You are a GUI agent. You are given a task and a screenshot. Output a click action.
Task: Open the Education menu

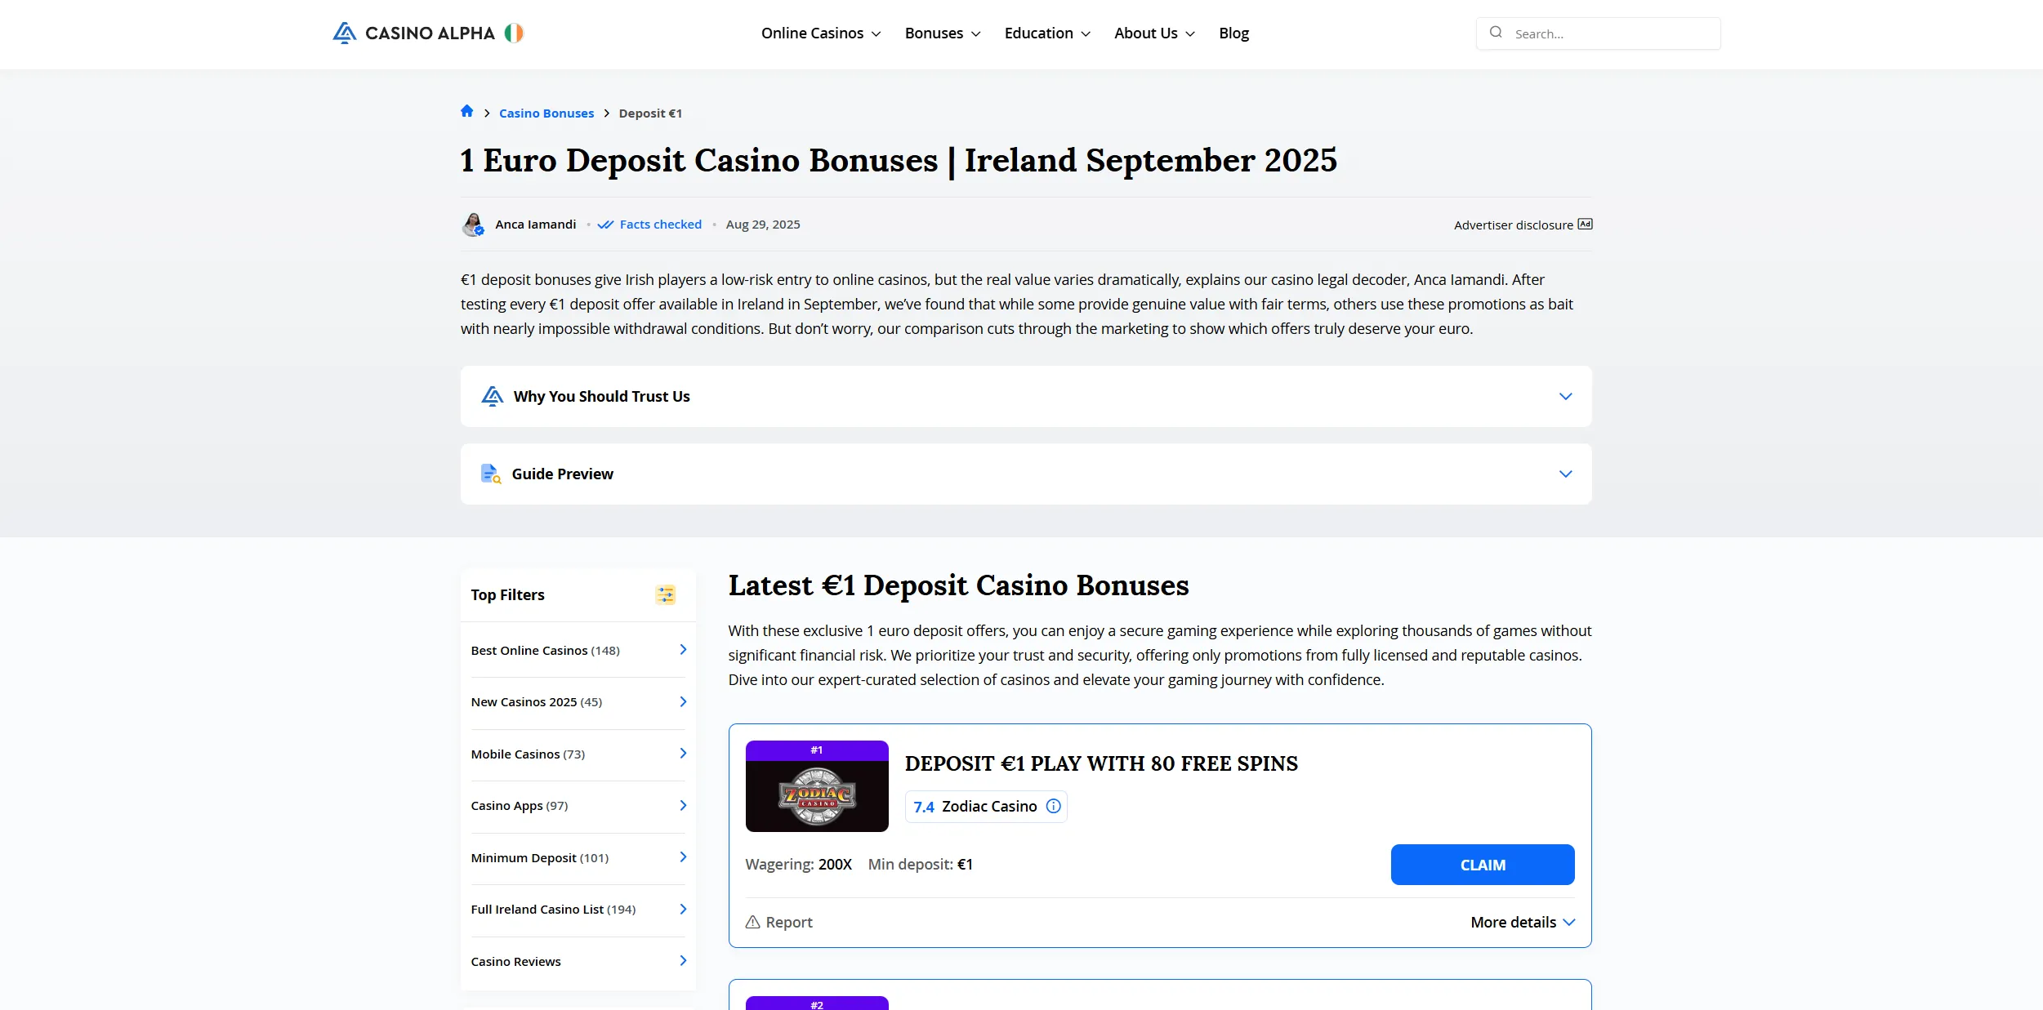click(x=1047, y=33)
